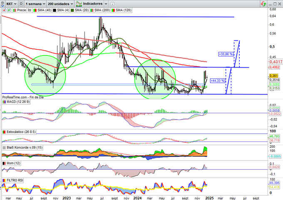
Task: Select the +30,86 % measurement label
Action: pyautogui.click(x=226, y=54)
